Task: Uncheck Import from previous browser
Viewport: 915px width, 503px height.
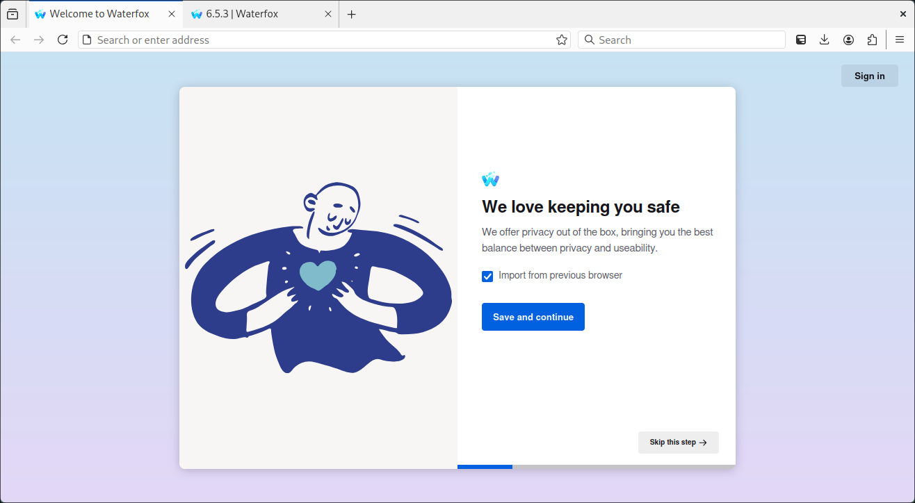Action: (x=487, y=277)
